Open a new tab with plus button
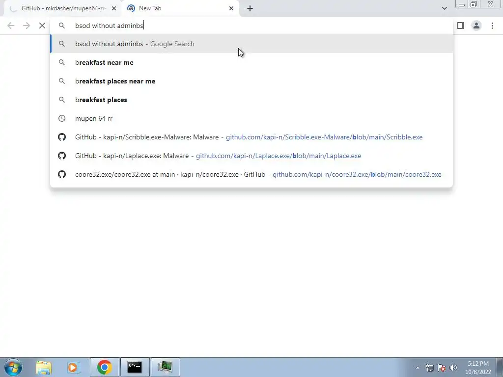 pos(250,8)
